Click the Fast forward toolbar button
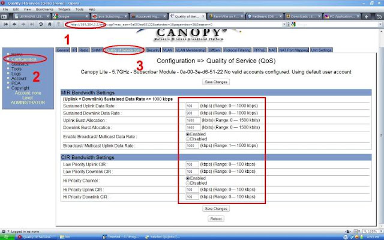Image resolution: width=384 pixels, height=240 pixels. click(x=32, y=24)
